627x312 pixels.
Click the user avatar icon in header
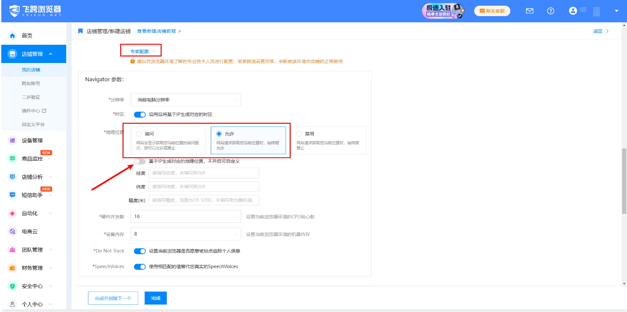(573, 10)
